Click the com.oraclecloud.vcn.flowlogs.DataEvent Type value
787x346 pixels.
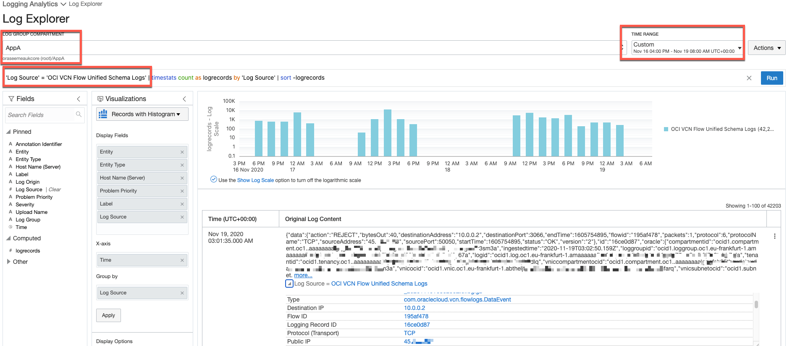click(457, 300)
